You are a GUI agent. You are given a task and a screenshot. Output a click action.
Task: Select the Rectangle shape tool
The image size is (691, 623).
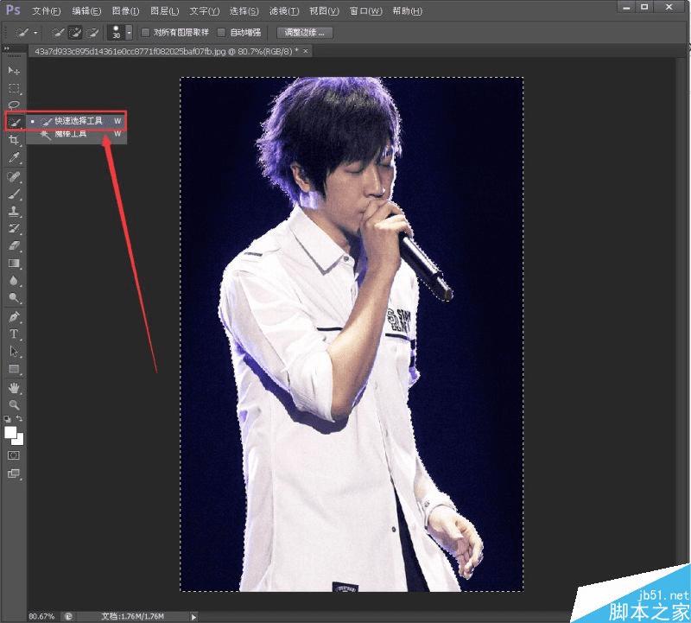click(x=14, y=369)
